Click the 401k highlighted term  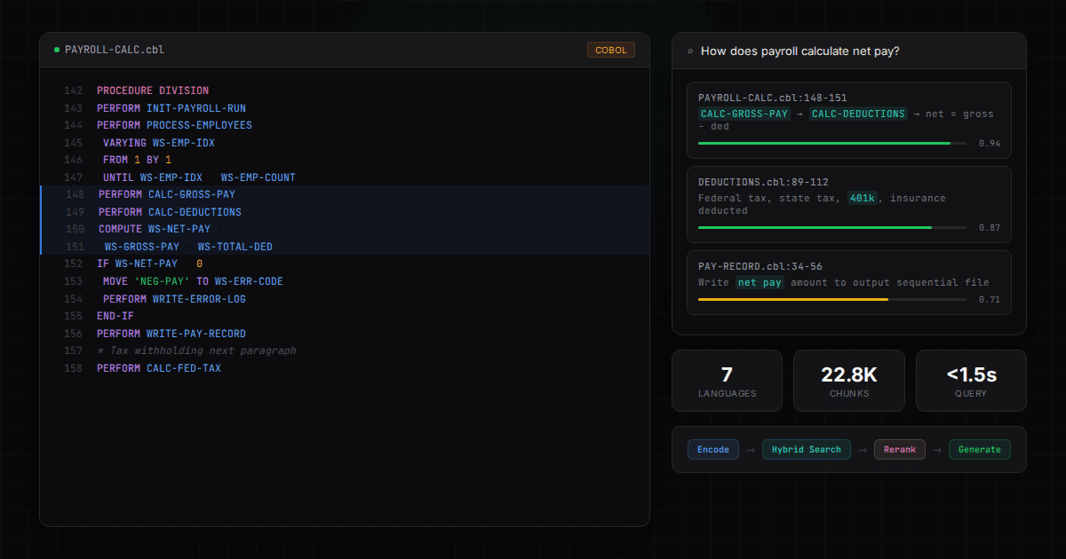point(862,198)
